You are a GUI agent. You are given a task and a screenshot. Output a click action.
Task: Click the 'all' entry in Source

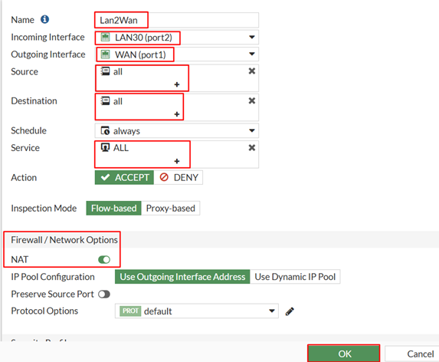[118, 72]
